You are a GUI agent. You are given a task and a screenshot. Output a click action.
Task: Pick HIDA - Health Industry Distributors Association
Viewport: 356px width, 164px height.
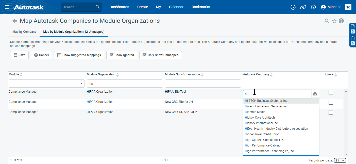tap(281, 129)
